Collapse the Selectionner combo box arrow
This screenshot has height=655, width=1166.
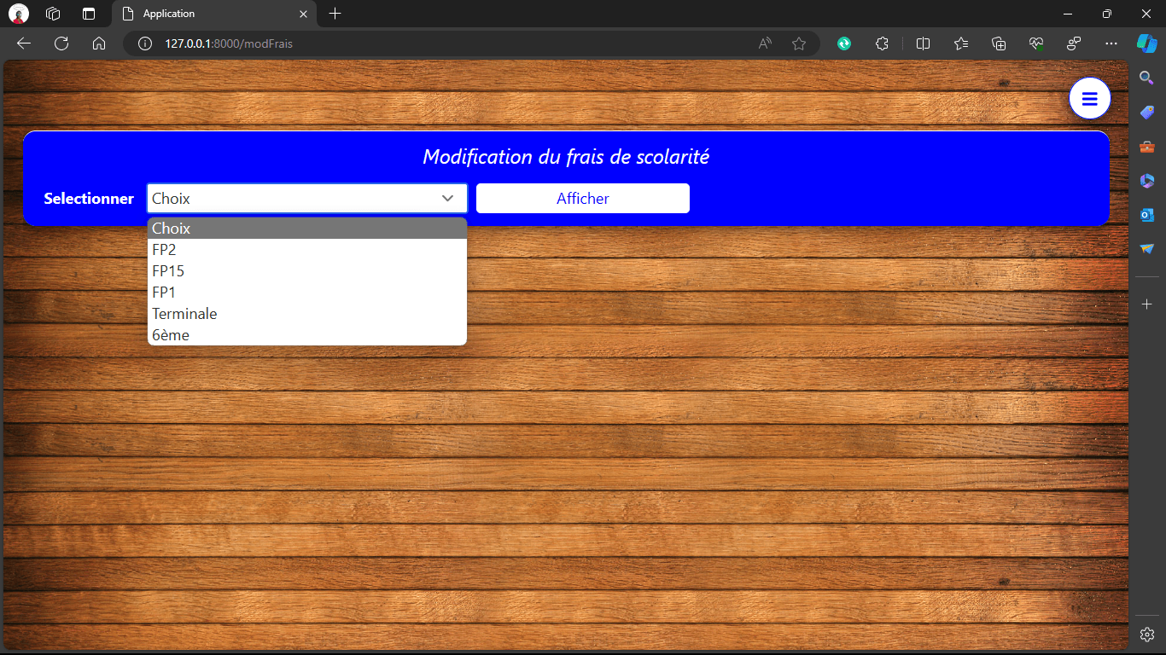point(447,199)
